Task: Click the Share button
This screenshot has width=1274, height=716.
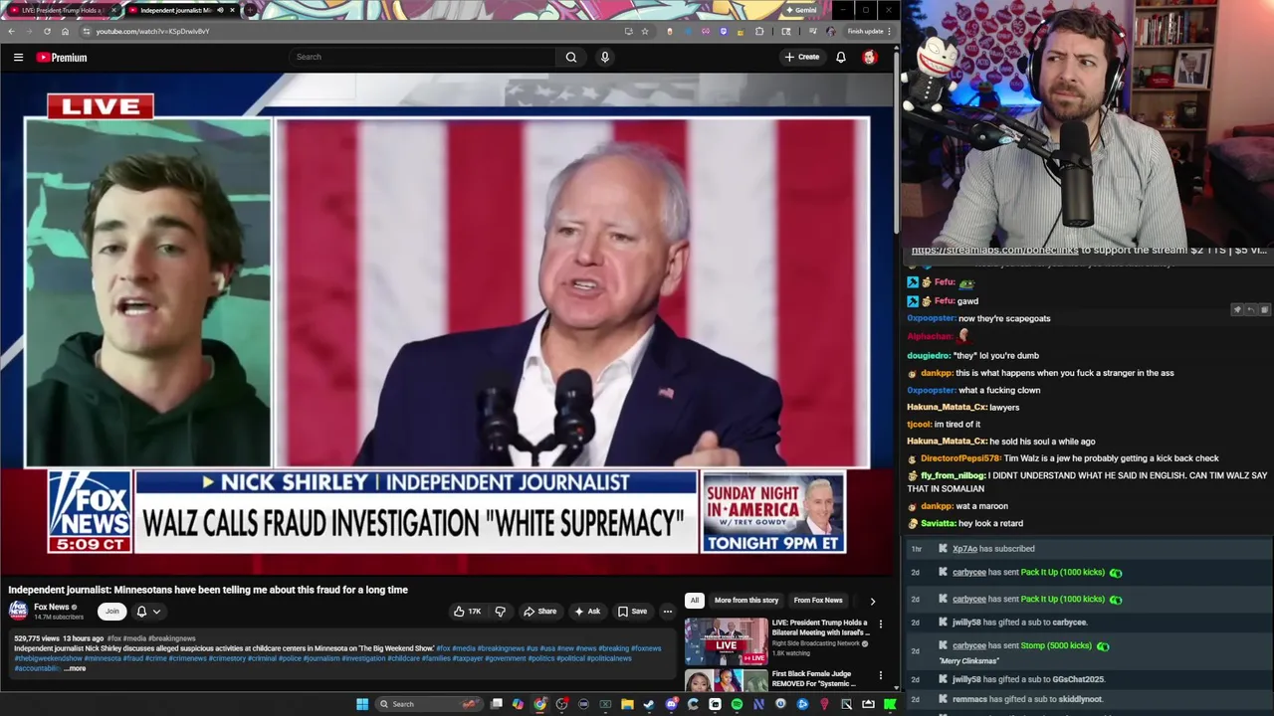Action: [x=540, y=612]
